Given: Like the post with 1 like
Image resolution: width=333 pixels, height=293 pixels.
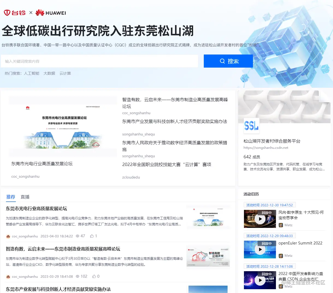Looking at the screenshot, I should [92, 236].
